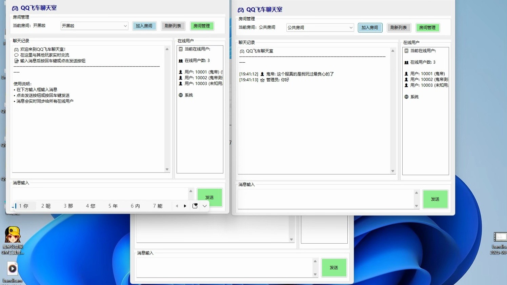Click user icon for 10003 in left list
Screen dimensions: 507x285
pyautogui.click(x=181, y=84)
